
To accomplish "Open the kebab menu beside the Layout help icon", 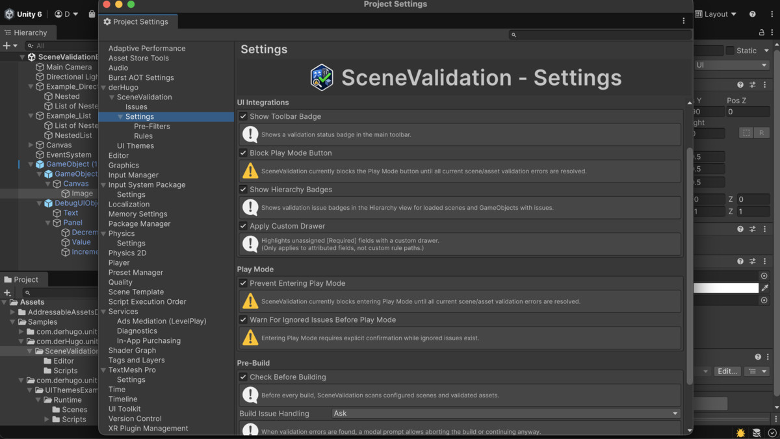I will point(772,14).
